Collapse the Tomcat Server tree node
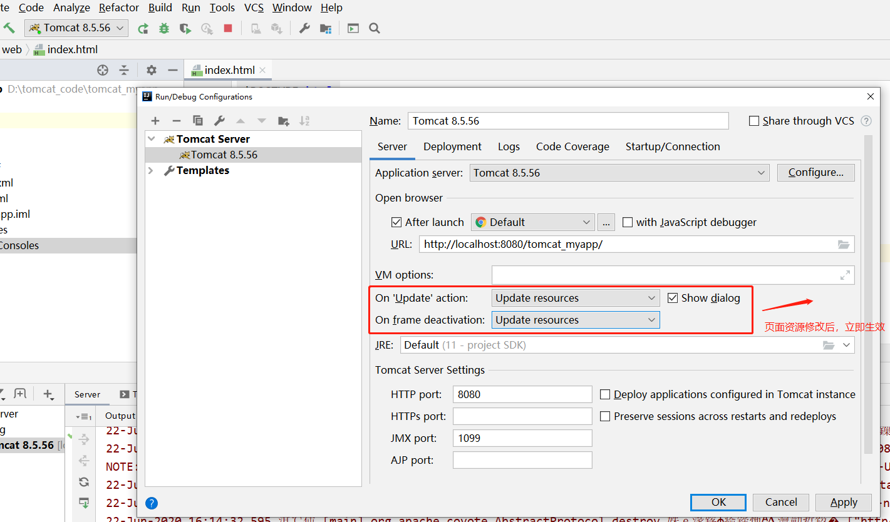 click(x=151, y=139)
